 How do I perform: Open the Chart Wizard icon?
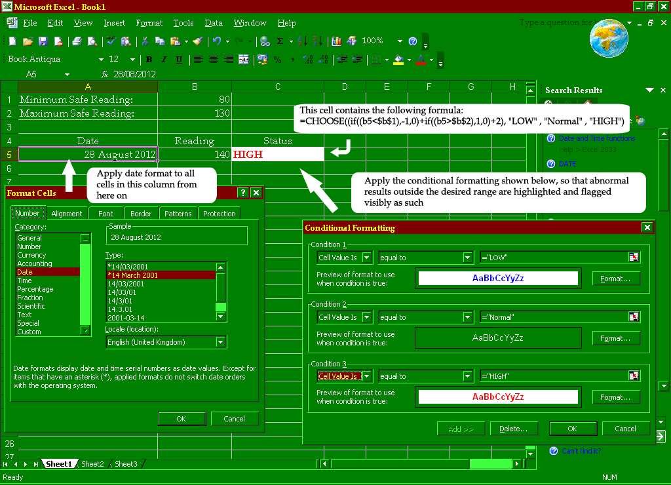point(337,41)
